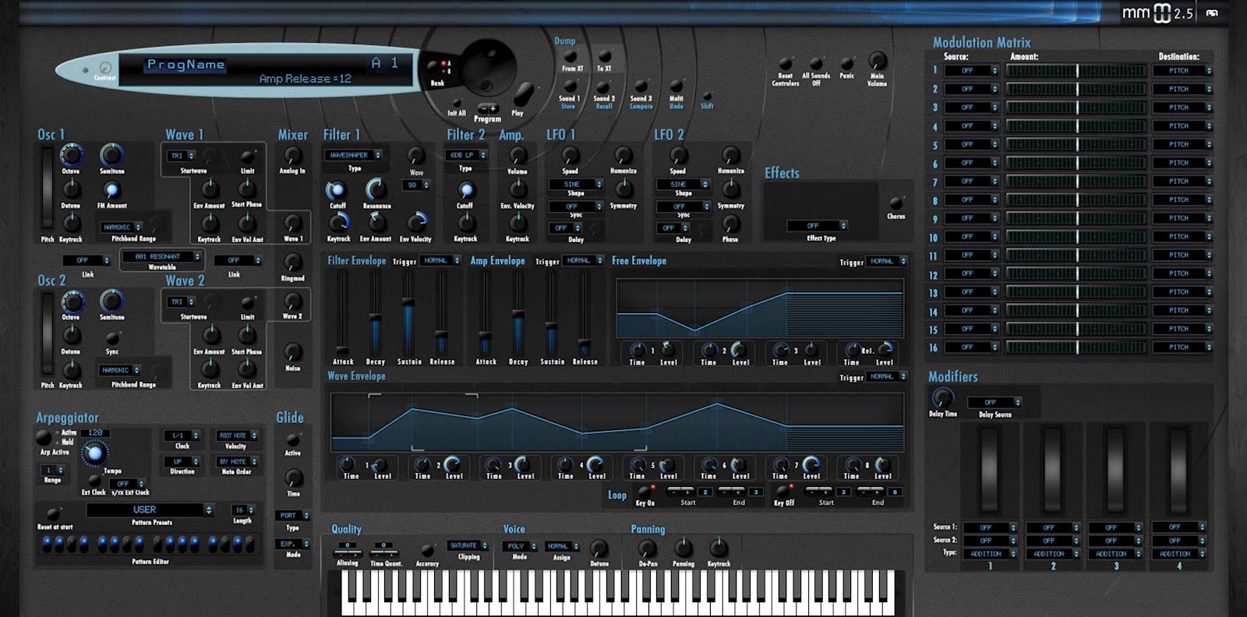This screenshot has height=617, width=1247.
Task: Click the Sound 1 Store button
Action: coord(570,86)
